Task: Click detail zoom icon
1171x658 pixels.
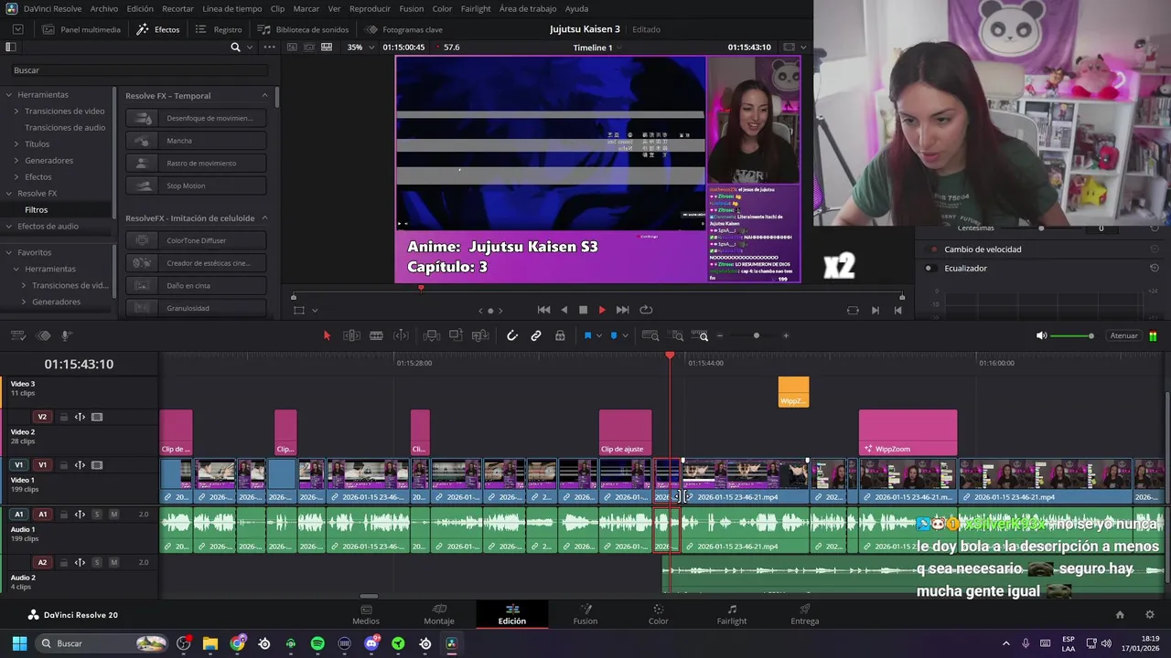Action: 677,335
